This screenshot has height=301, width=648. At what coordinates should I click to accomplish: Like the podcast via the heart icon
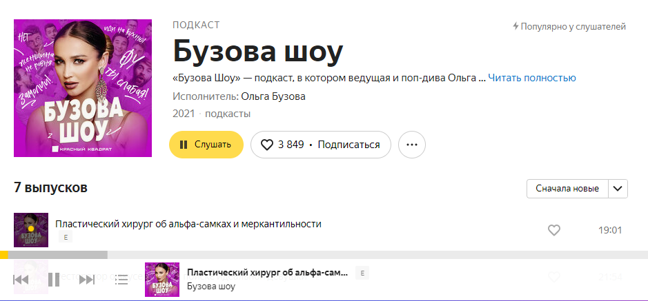266,145
